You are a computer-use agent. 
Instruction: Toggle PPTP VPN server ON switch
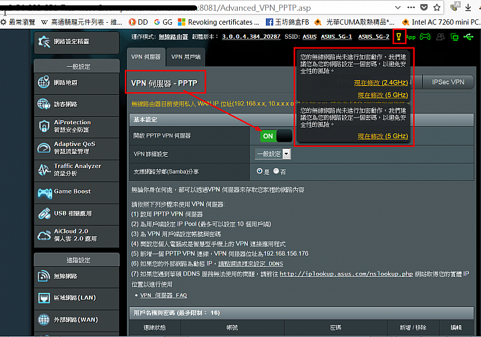(276, 135)
